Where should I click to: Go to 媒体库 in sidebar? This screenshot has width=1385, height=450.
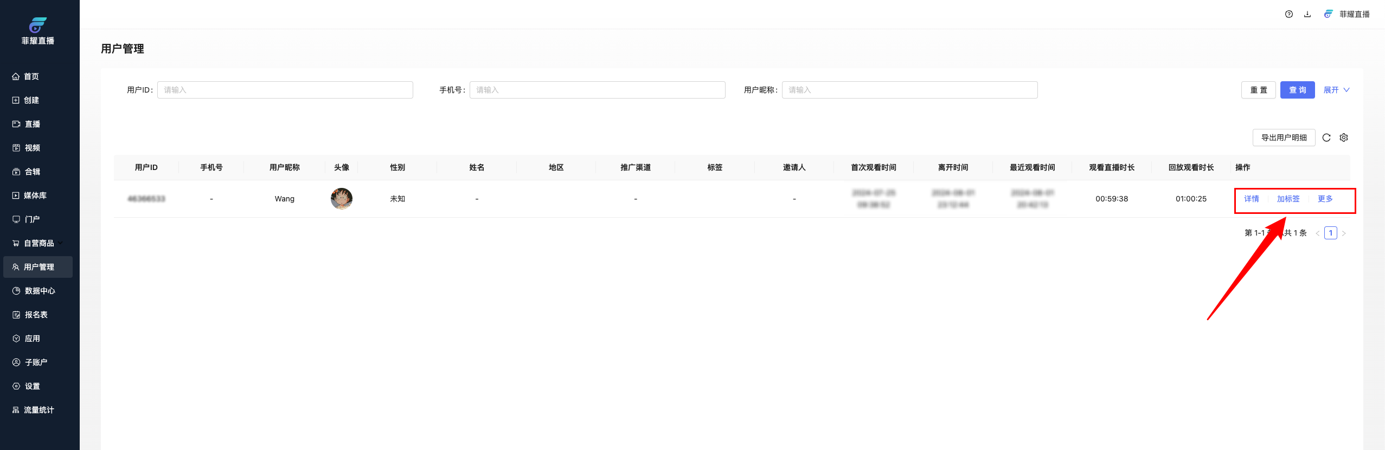click(x=35, y=195)
